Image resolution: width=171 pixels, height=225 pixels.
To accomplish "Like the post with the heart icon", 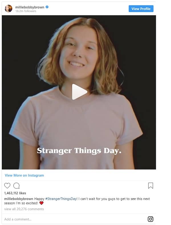I will click(x=7, y=186).
